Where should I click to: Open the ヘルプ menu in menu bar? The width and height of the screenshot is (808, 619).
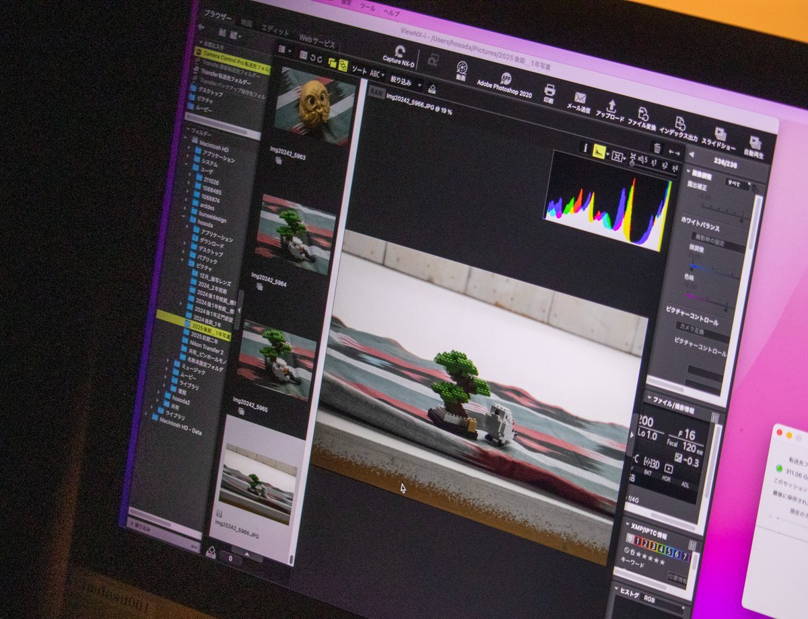click(391, 12)
